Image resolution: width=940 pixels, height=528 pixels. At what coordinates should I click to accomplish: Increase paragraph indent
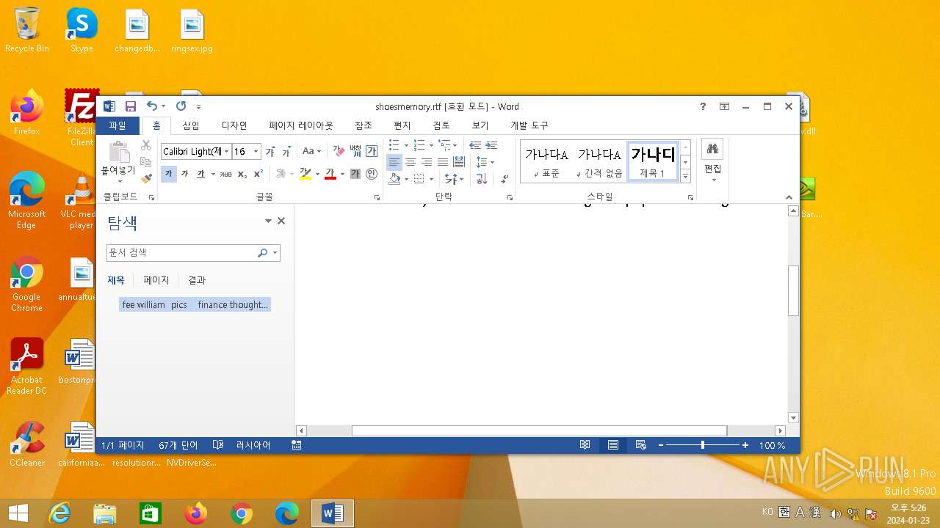click(491, 145)
